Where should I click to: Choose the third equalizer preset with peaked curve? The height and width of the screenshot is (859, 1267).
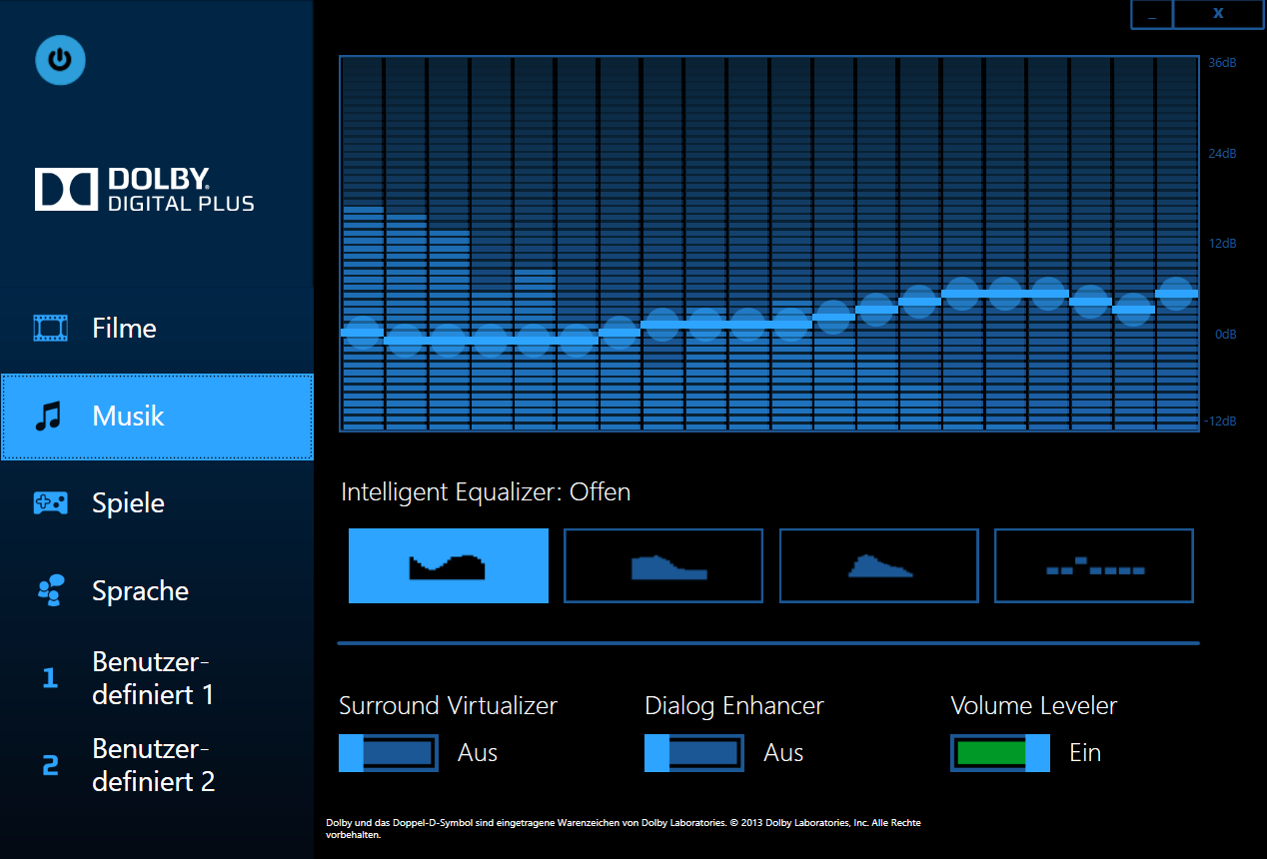click(879, 566)
